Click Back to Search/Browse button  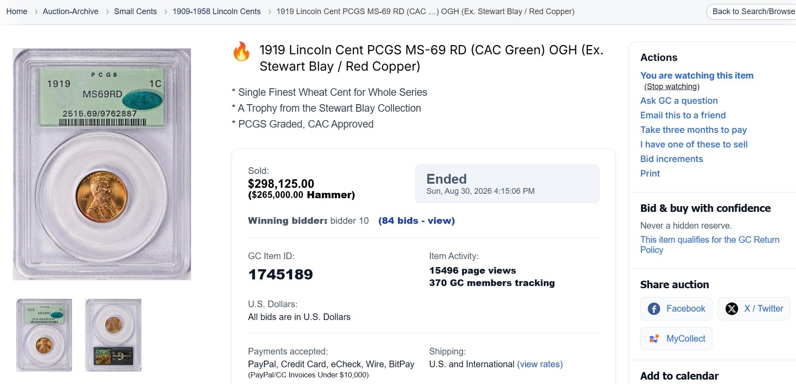pos(751,11)
